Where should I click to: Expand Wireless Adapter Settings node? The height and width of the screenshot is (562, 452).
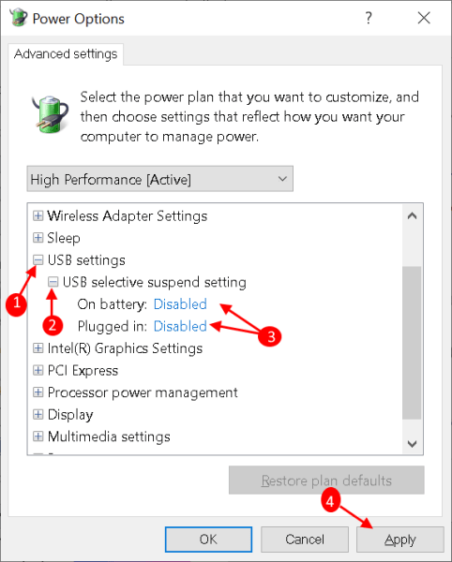pos(38,215)
